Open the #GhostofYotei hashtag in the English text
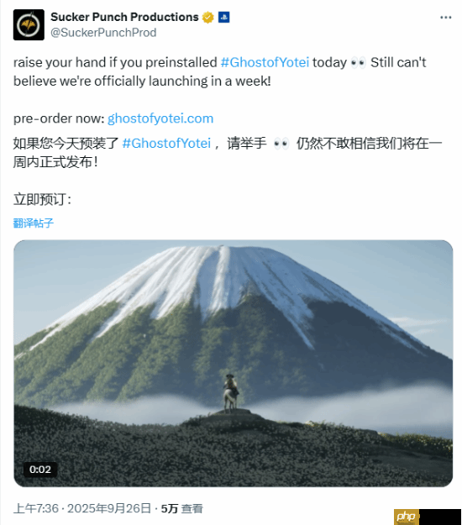Viewport: 462px width, 525px height. tap(265, 63)
